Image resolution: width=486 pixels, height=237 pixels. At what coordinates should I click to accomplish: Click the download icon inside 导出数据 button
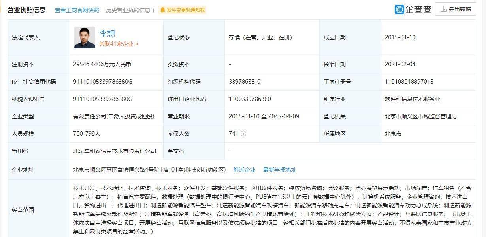[444, 9]
